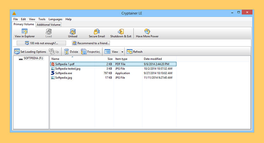Click 'Recommend to a friend...' button
The image size is (264, 143).
click(91, 43)
